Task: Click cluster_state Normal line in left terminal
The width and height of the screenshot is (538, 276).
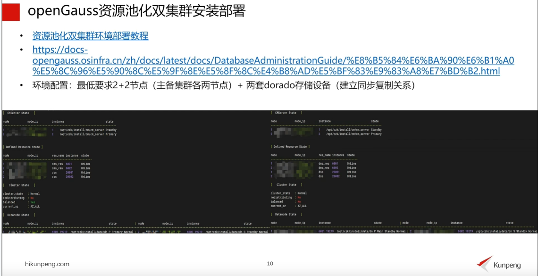Action: tap(21, 194)
